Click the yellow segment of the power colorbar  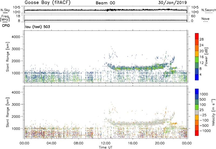(197, 54)
